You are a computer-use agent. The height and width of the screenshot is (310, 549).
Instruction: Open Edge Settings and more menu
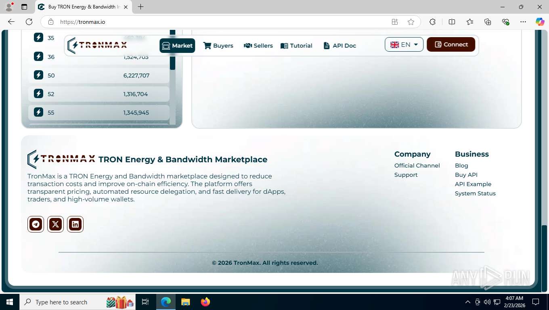coord(523,22)
